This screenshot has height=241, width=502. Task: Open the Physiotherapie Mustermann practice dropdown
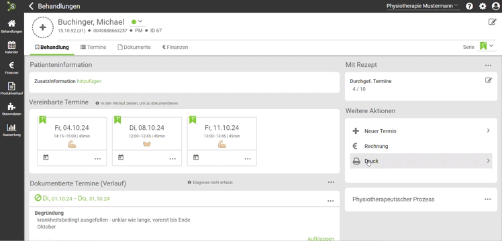click(423, 6)
